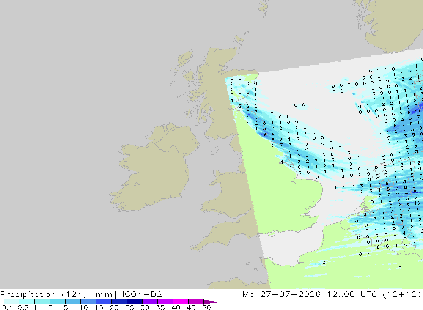The height and width of the screenshot is (310, 423).
Task: Click legend tick label "25"
Action: coord(129,307)
